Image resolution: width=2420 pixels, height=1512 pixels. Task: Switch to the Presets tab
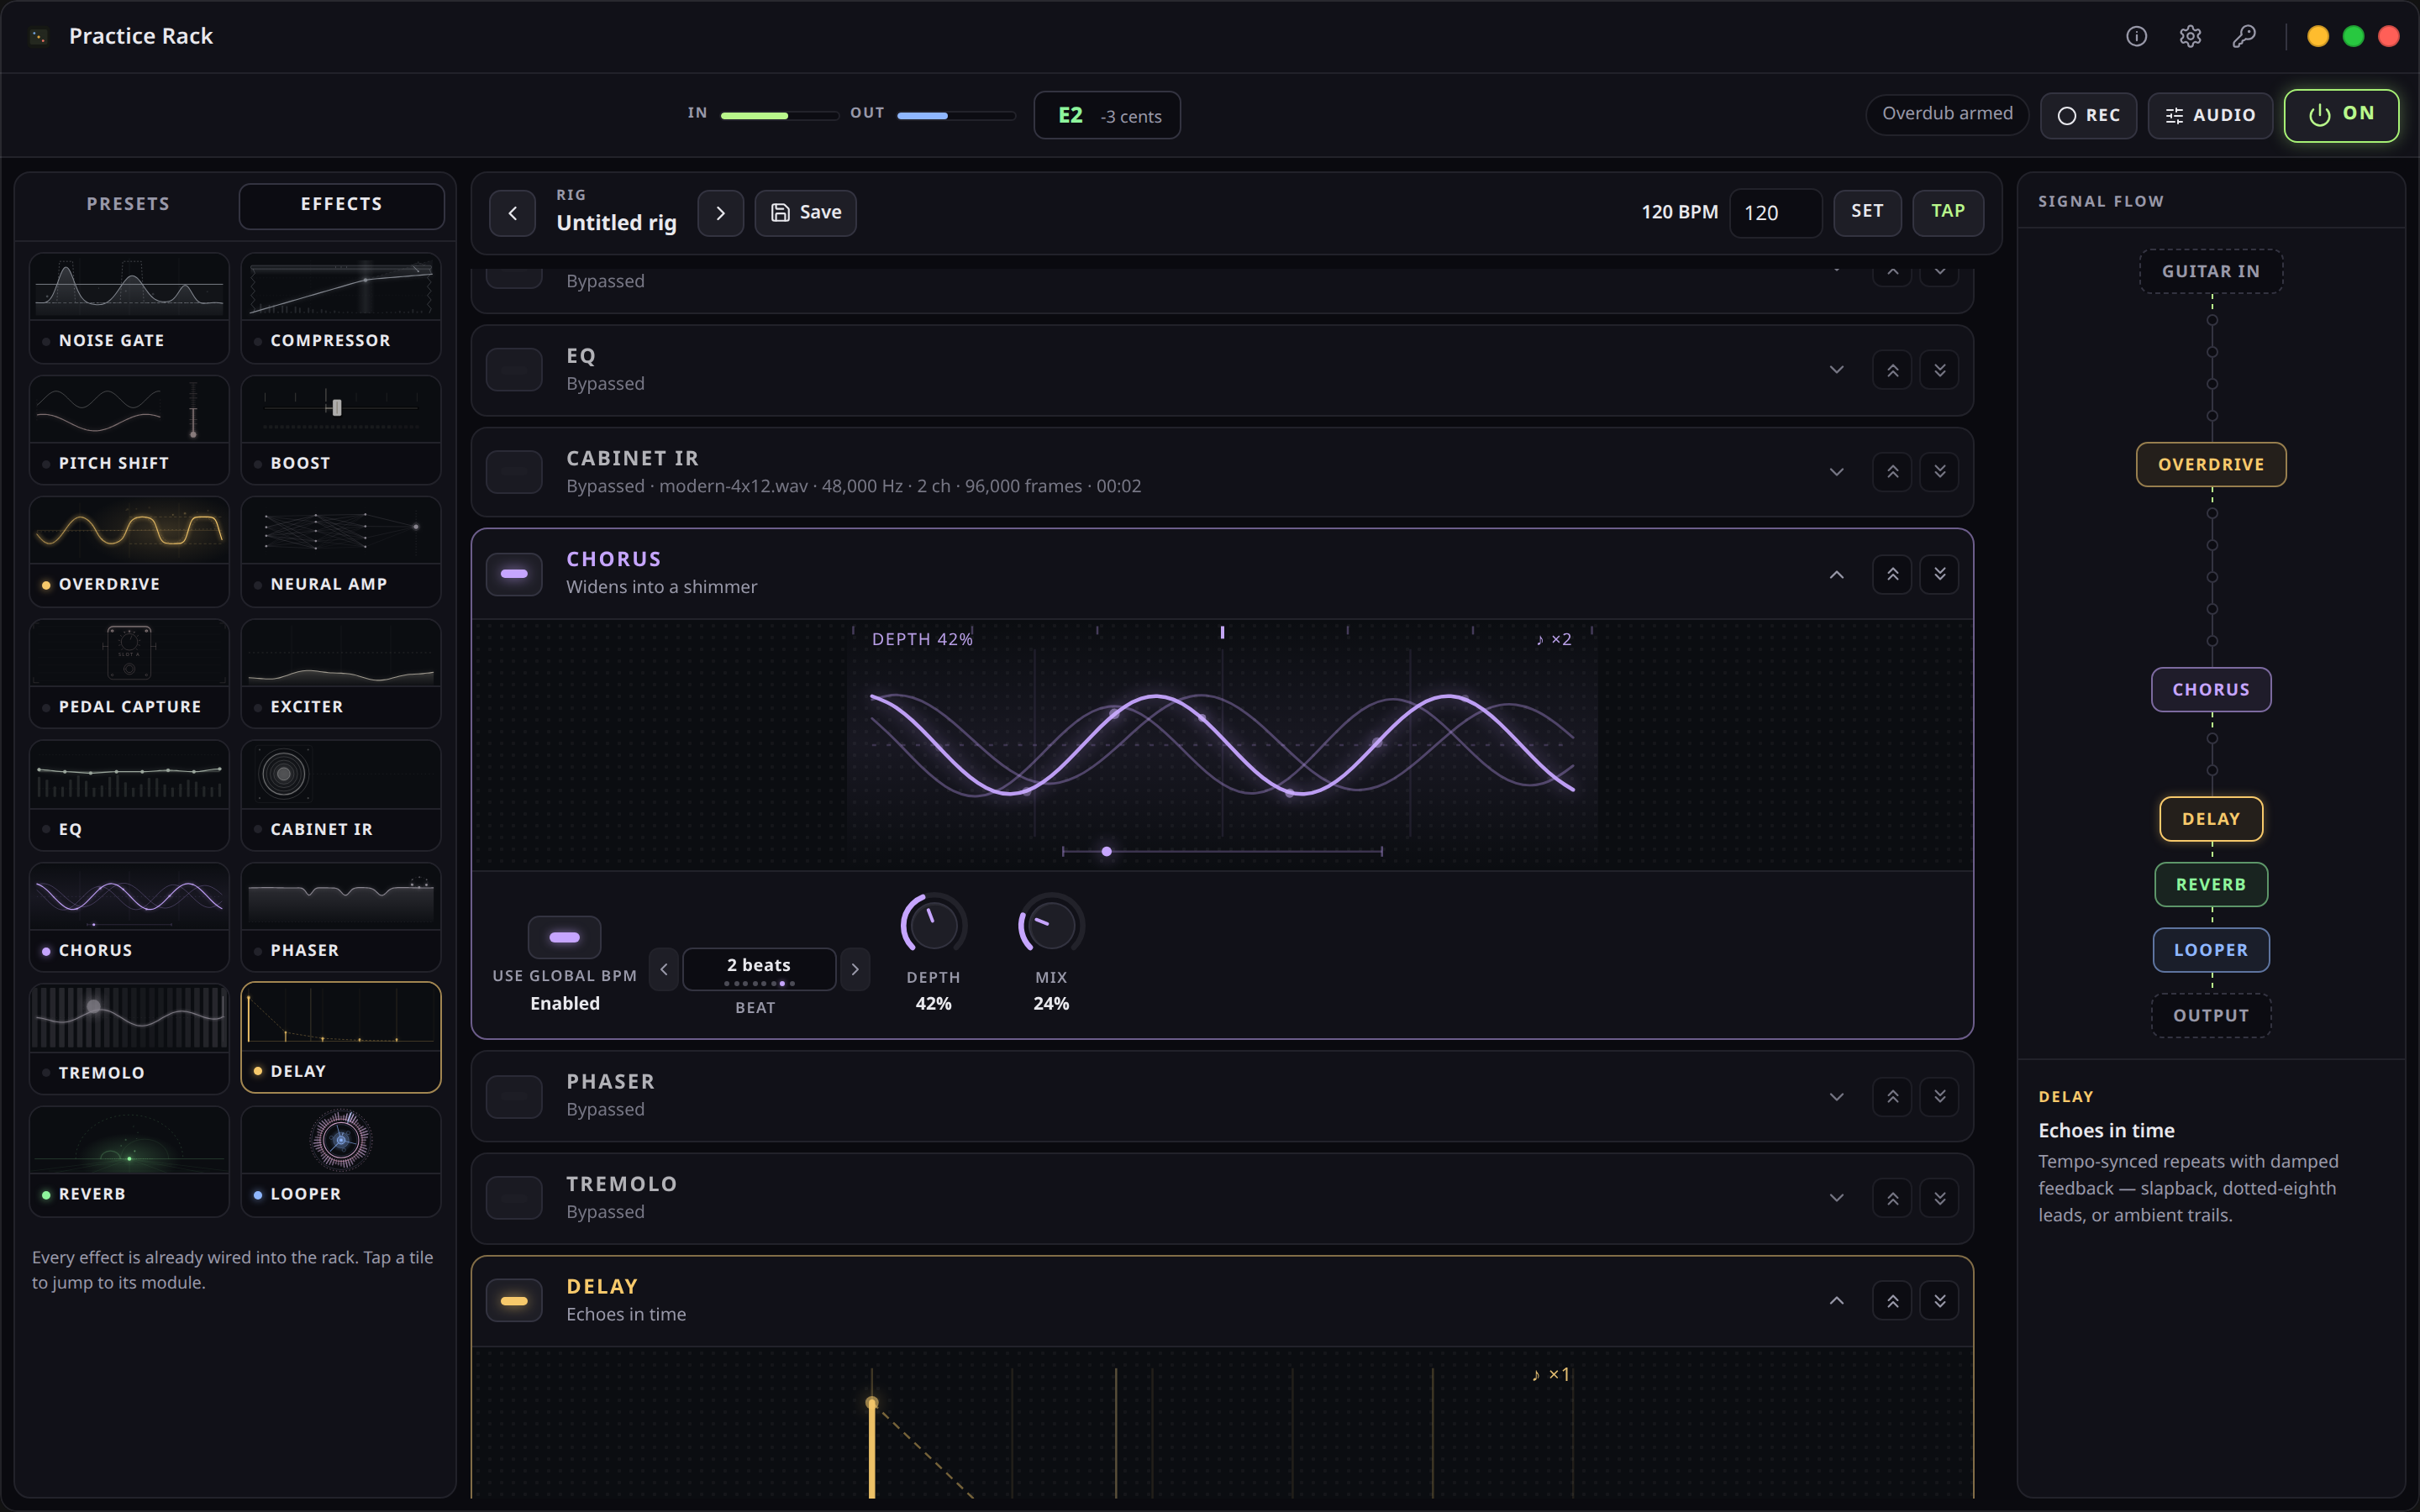pos(128,204)
